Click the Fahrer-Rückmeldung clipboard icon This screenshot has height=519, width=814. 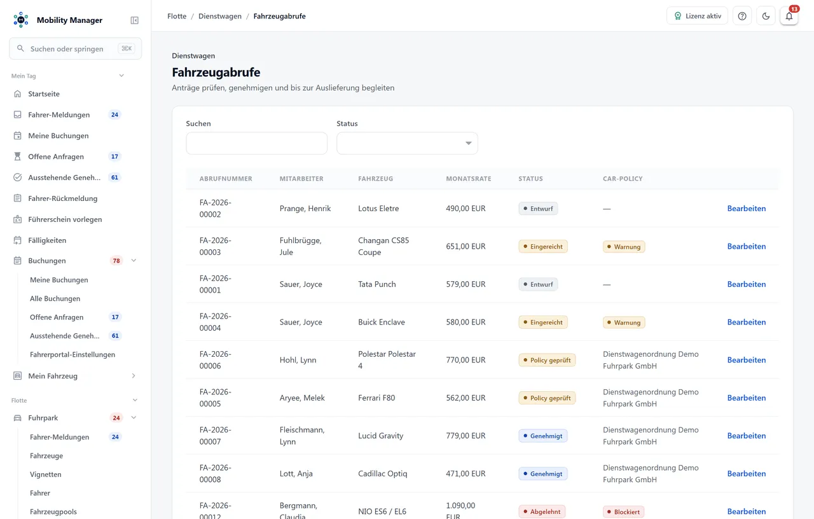pyautogui.click(x=17, y=198)
